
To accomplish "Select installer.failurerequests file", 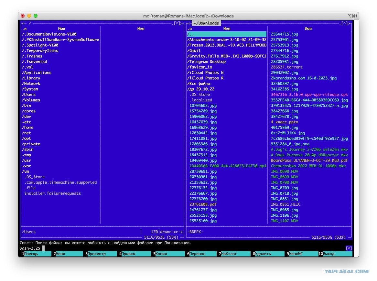I will click(x=52, y=193).
